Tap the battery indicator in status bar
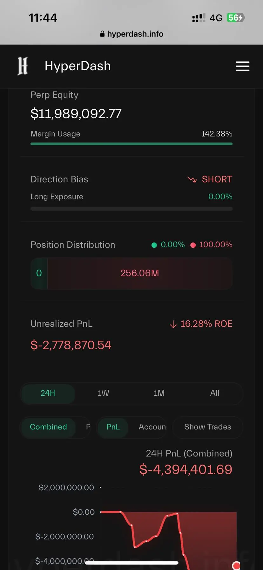263x570 pixels. coord(236,17)
